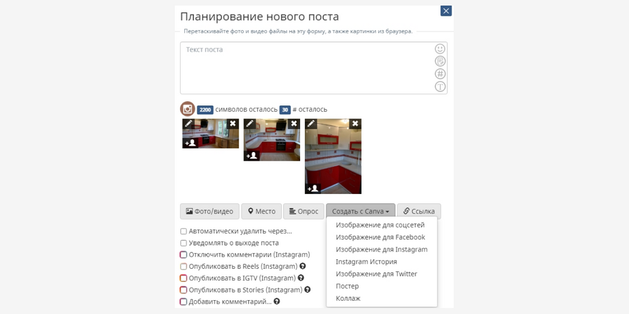Pick 'Коллаж' in the Canva list
The width and height of the screenshot is (629, 314).
pos(348,298)
